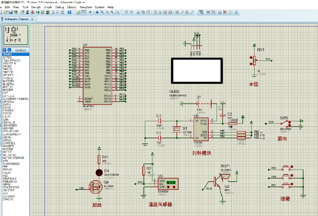This screenshot has height=216, width=318.
Task: Close the Schematic Capture tab
Action: pos(32,19)
